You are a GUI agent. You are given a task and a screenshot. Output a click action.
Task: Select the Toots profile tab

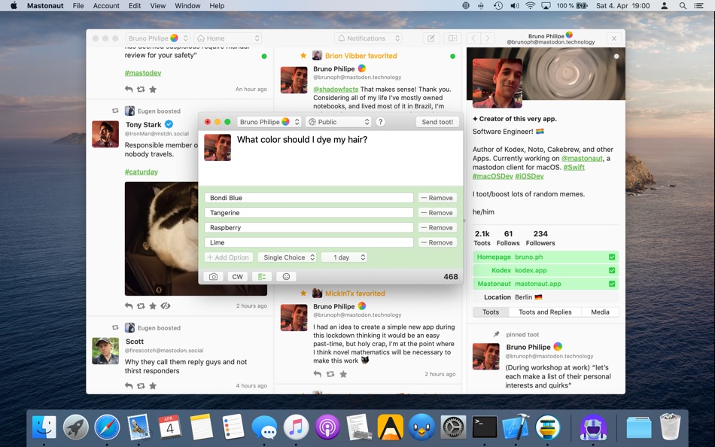(491, 312)
